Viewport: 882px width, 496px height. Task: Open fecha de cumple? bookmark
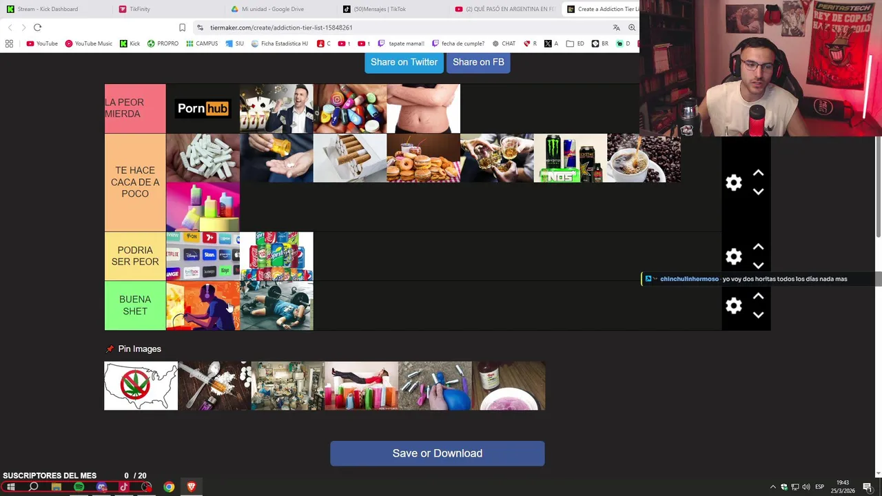point(458,43)
